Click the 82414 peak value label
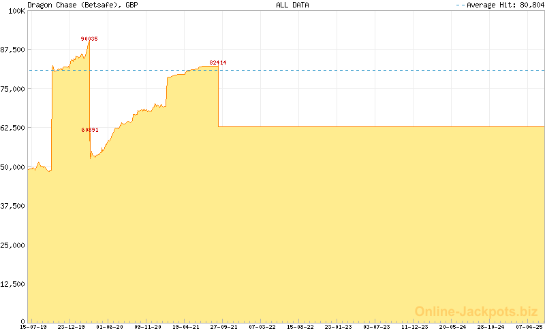 click(x=218, y=63)
